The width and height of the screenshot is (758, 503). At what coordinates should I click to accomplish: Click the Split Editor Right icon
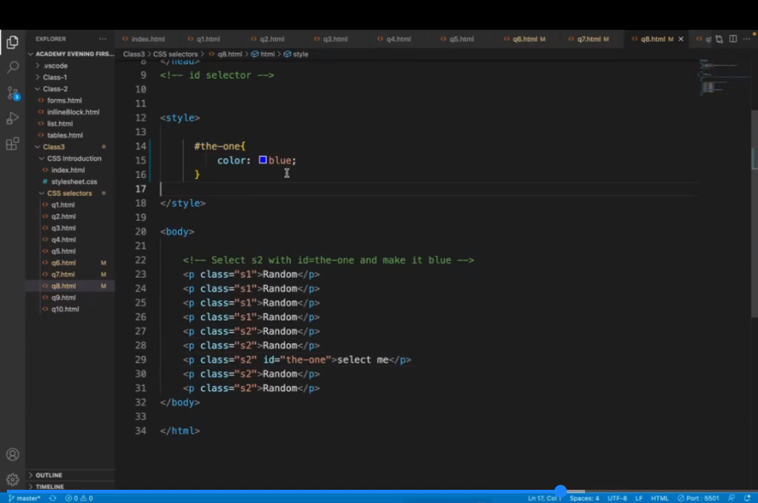coord(733,40)
